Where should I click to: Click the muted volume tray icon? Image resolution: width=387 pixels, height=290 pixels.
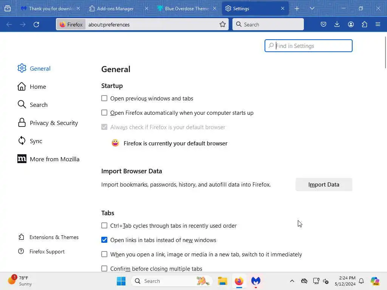tap(325, 281)
